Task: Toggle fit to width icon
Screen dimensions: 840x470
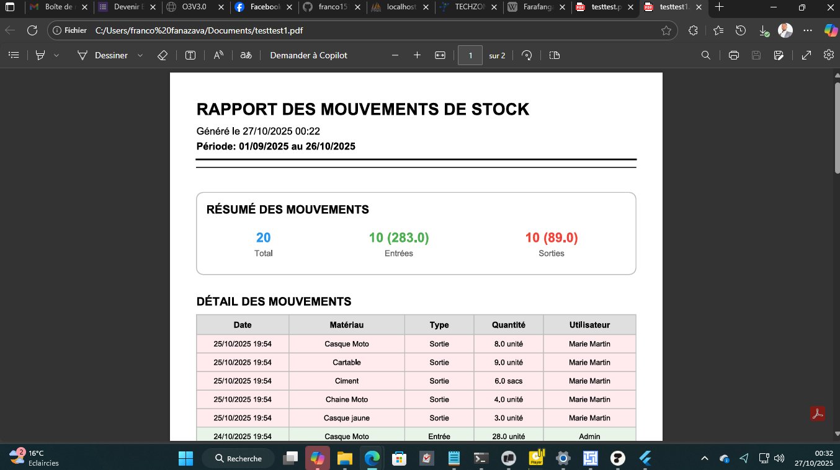Action: (440, 55)
